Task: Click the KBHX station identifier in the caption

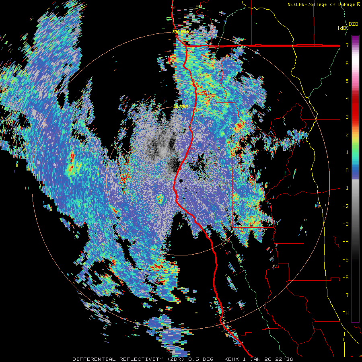Action: pos(232,359)
